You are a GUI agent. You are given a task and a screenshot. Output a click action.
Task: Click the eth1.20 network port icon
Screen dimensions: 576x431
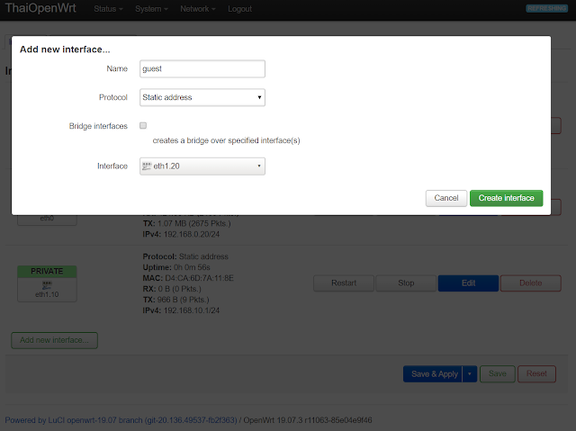(x=147, y=166)
